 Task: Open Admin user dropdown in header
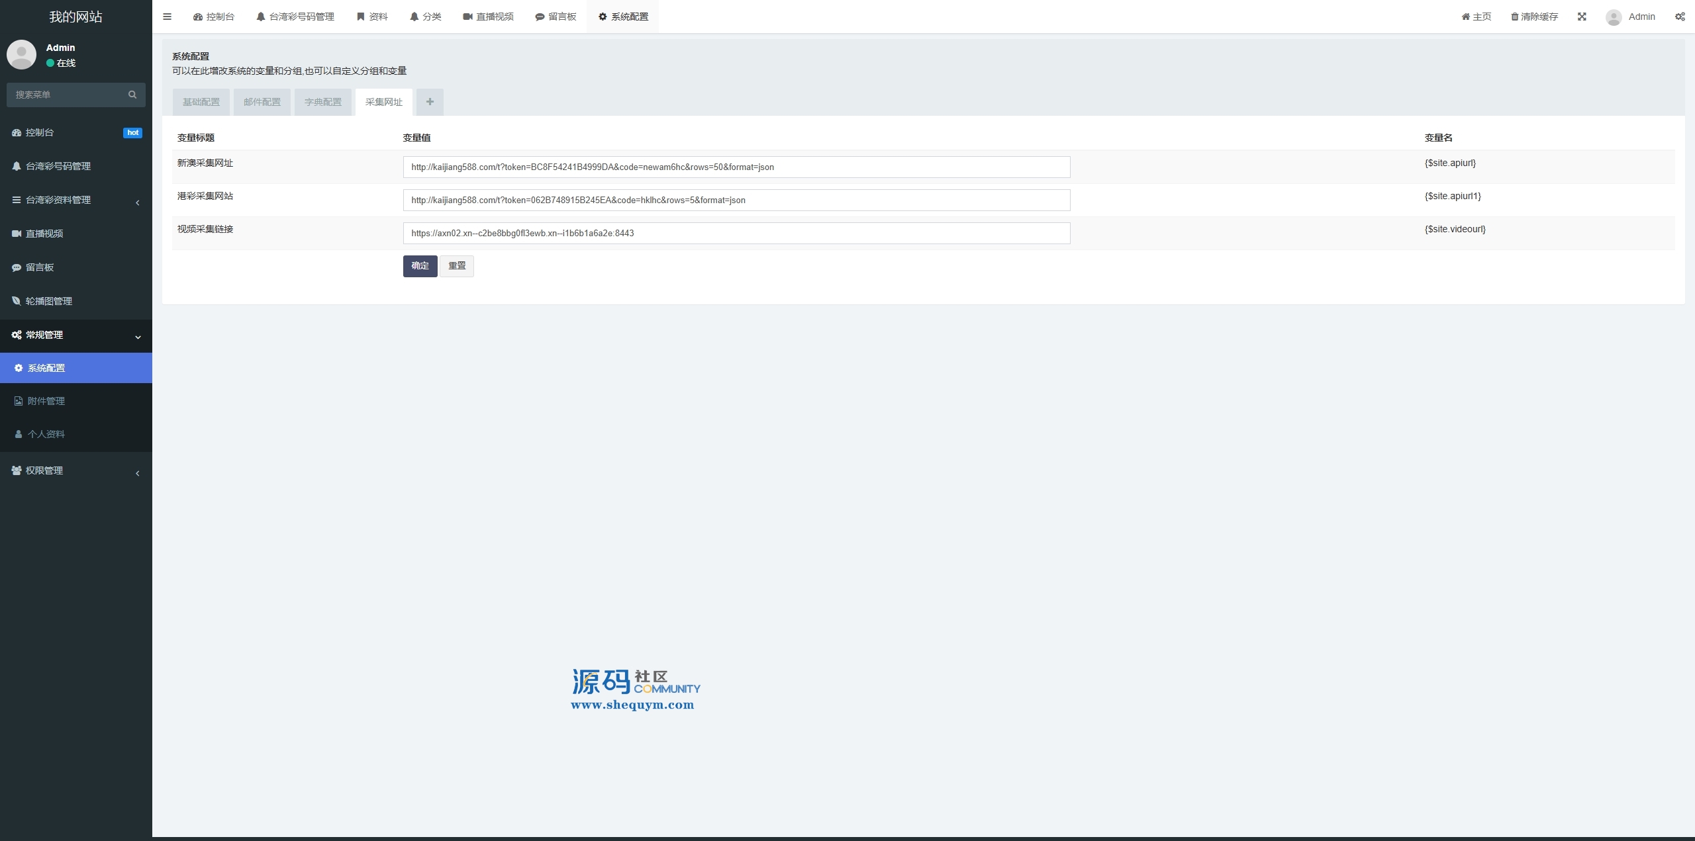(1631, 17)
